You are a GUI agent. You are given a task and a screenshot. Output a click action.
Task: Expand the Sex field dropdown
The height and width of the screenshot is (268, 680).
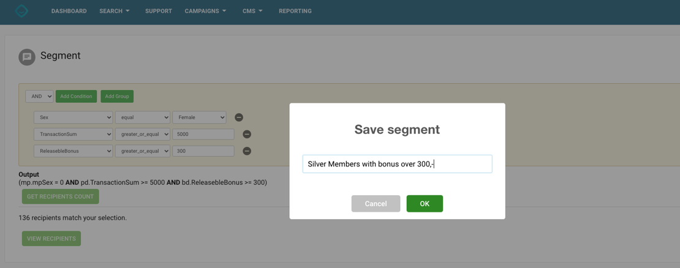click(73, 117)
